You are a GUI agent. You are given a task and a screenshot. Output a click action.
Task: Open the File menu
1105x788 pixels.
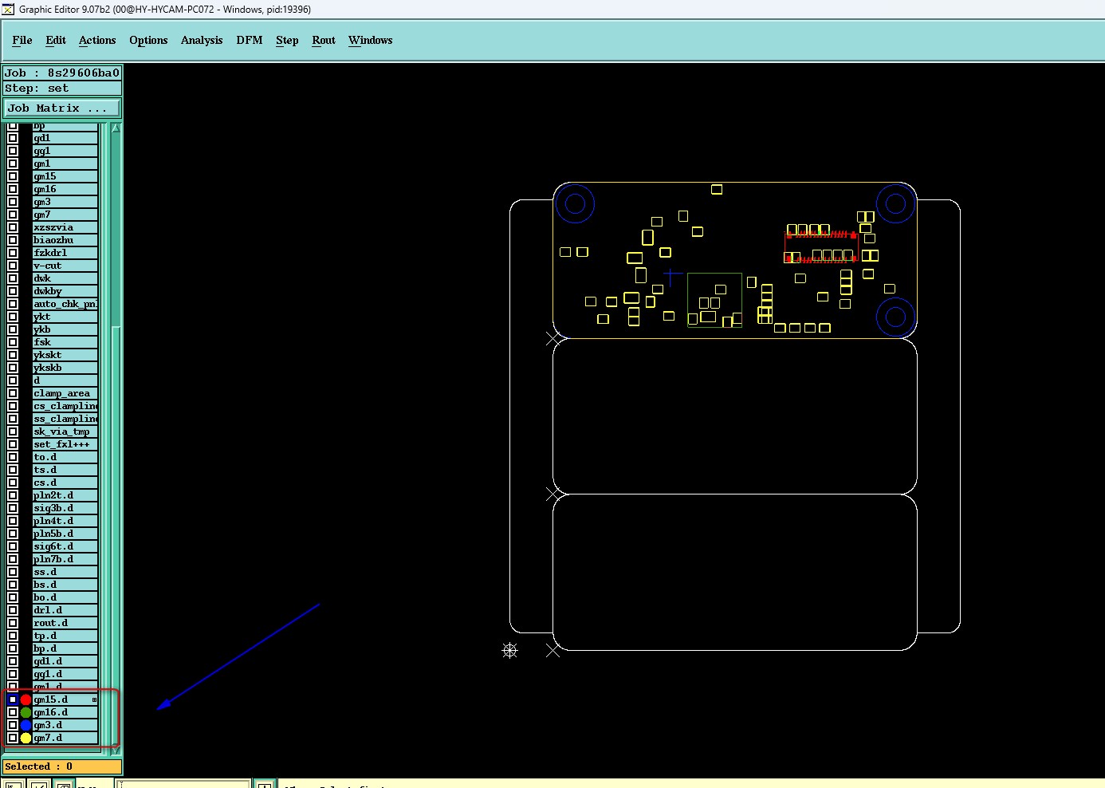22,40
